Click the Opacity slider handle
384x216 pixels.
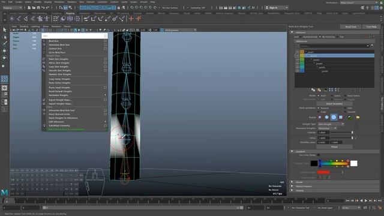[x=352, y=133]
